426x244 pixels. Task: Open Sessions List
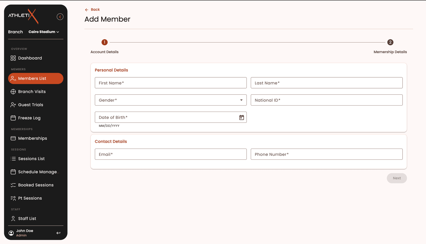point(36,159)
